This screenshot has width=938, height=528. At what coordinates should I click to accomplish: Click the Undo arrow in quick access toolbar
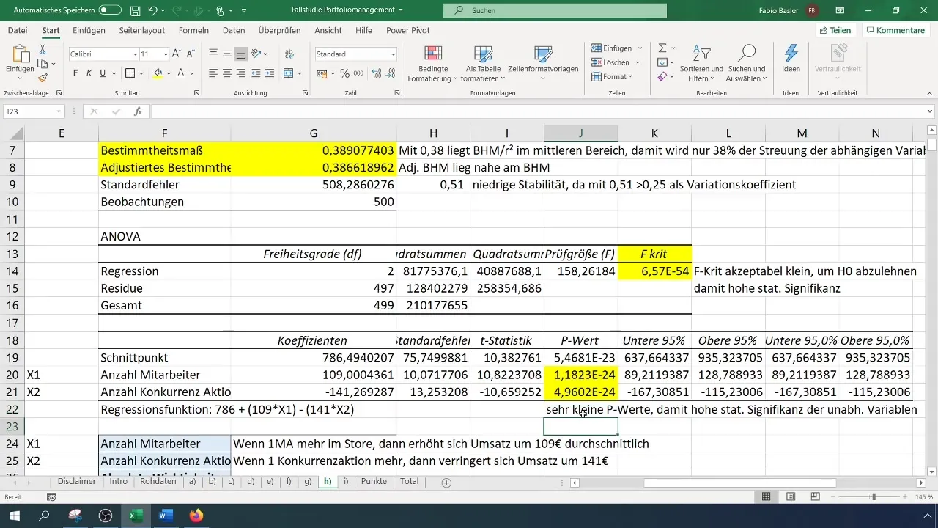(x=152, y=10)
